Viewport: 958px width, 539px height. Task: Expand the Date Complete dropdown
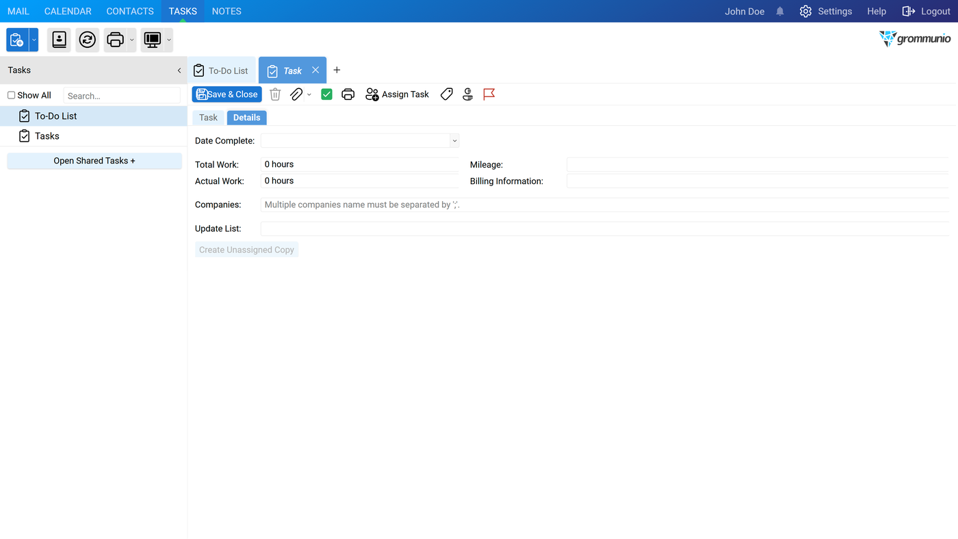pyautogui.click(x=454, y=141)
